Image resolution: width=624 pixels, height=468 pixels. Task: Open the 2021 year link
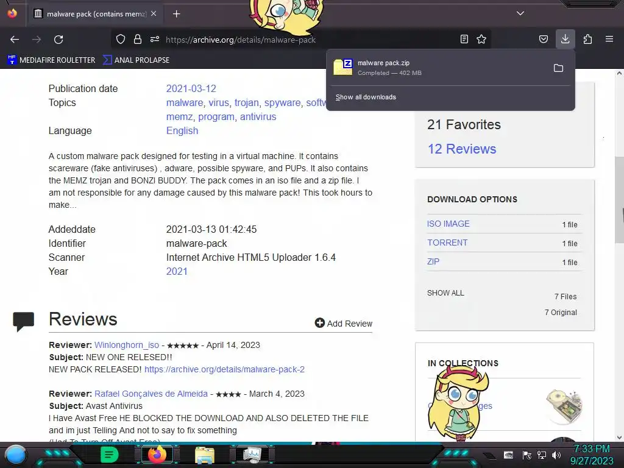pyautogui.click(x=177, y=271)
